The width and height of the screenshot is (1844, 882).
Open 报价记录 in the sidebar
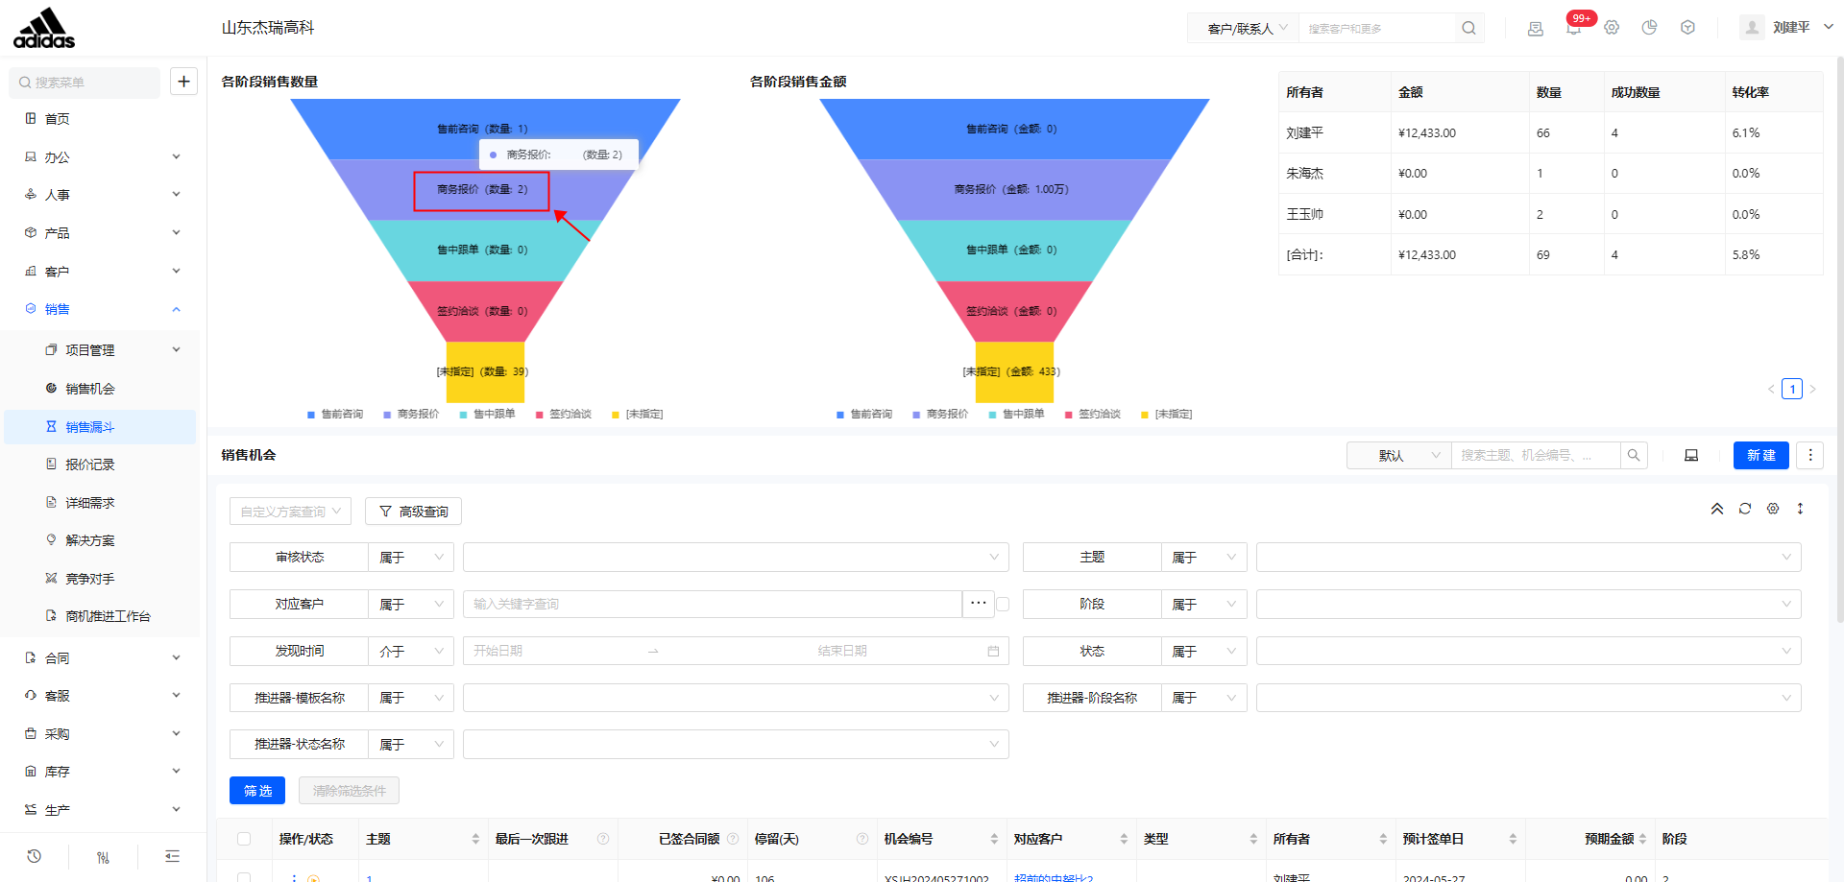coord(89,465)
